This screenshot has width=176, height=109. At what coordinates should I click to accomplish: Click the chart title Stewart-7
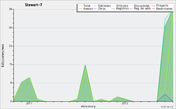[33, 5]
